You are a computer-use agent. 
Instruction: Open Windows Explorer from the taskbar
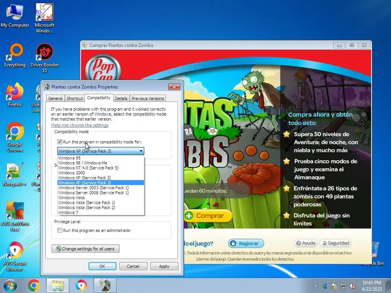tap(58, 285)
